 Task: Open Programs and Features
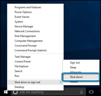(35, 7)
